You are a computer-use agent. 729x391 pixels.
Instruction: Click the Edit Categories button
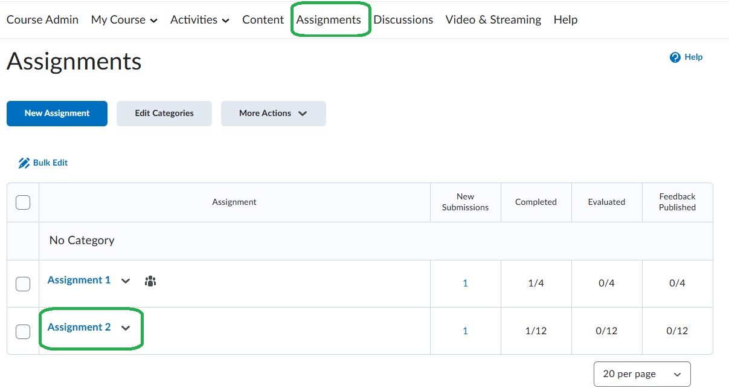[x=164, y=114]
